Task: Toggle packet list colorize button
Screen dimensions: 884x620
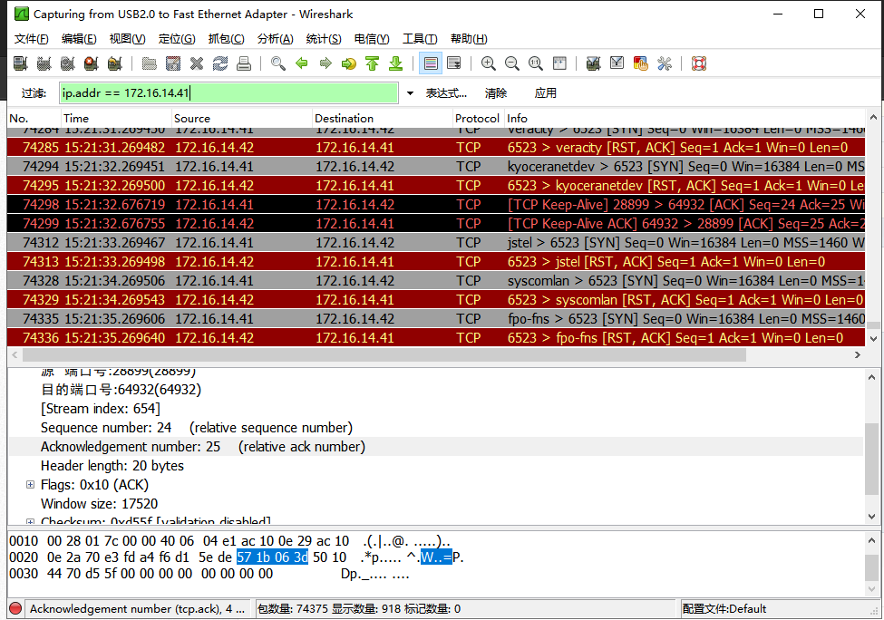Action: point(431,63)
